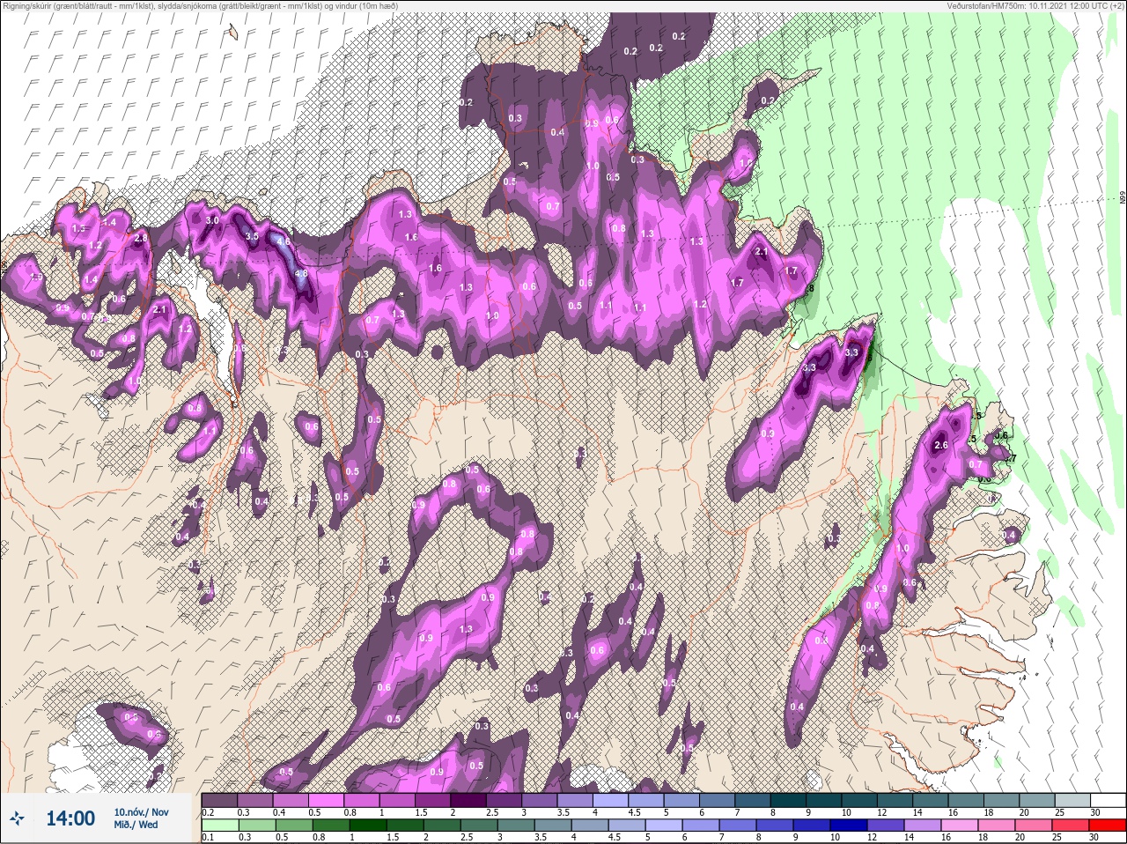Viewport: 1127px width, 844px height.
Task: Select the upper legend swatch starting at 4
Action: (x=612, y=800)
